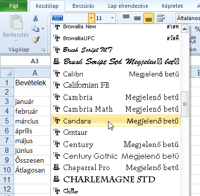
Task: Click the percent style icon
Action: point(197,29)
